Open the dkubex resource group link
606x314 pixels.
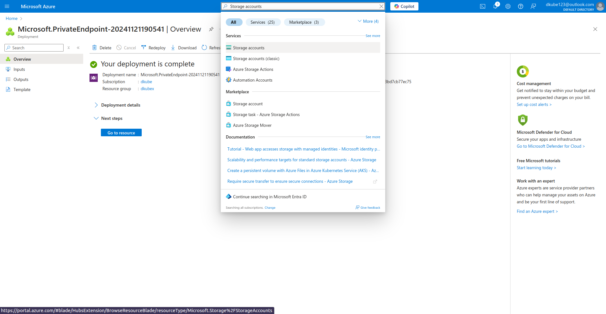[147, 89]
